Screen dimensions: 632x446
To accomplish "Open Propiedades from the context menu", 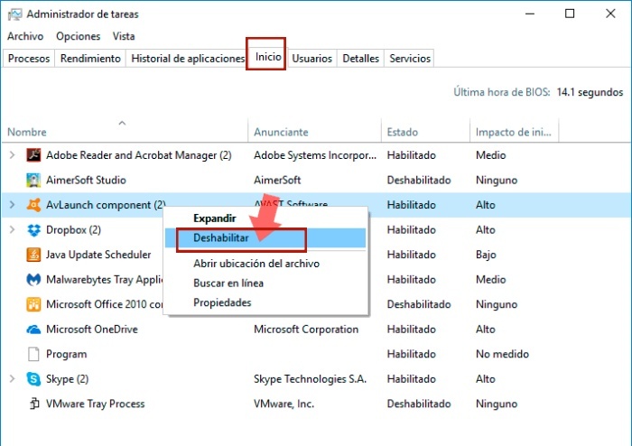I will (266, 302).
